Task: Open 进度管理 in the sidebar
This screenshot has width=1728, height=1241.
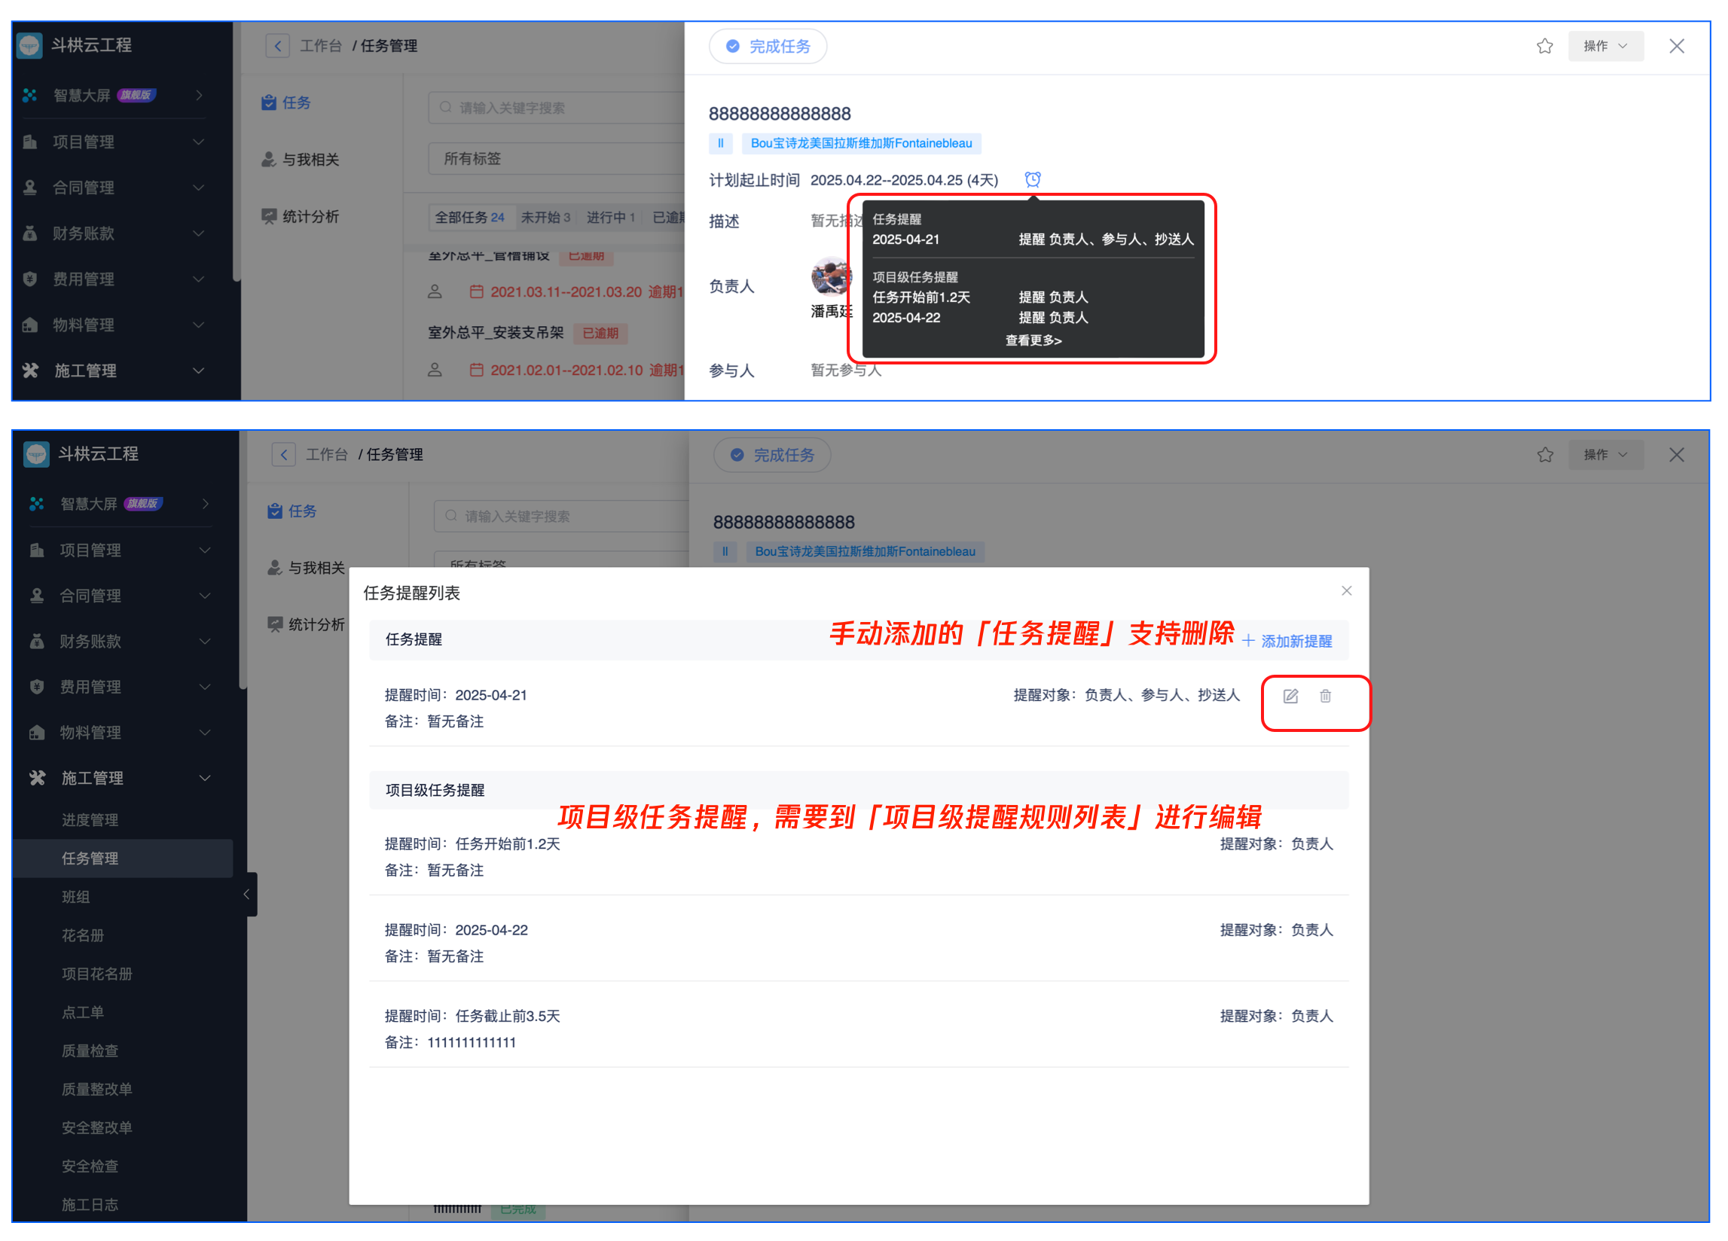Action: [90, 820]
